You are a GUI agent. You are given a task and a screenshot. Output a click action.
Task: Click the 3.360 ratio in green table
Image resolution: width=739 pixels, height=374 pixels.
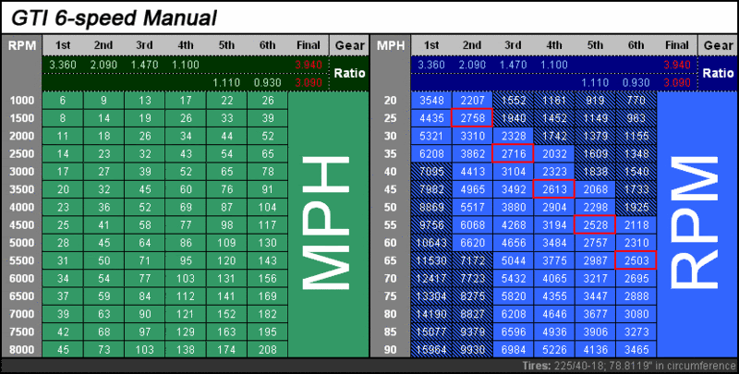point(62,65)
